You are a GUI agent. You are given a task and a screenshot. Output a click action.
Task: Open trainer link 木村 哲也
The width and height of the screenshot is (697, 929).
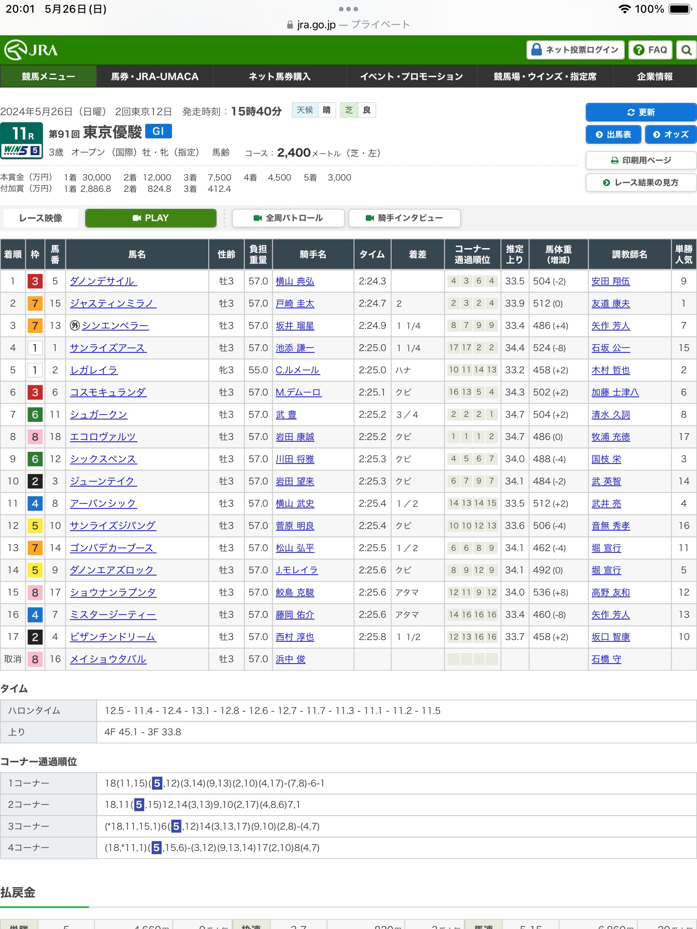(611, 370)
